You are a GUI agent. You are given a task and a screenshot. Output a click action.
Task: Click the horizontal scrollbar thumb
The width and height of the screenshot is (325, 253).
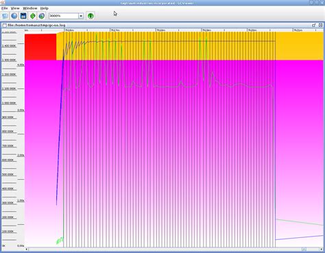coord(304,249)
